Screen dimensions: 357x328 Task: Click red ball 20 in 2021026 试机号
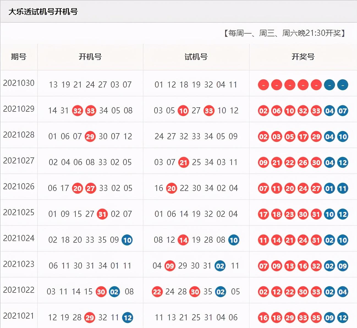pos(172,188)
